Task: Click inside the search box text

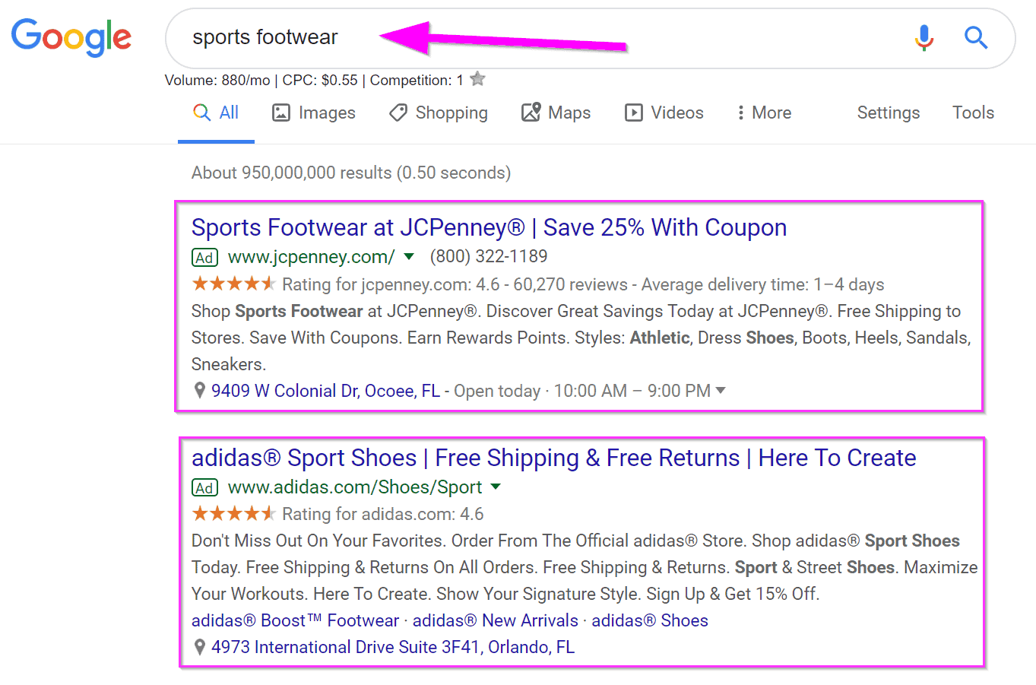Action: (265, 37)
